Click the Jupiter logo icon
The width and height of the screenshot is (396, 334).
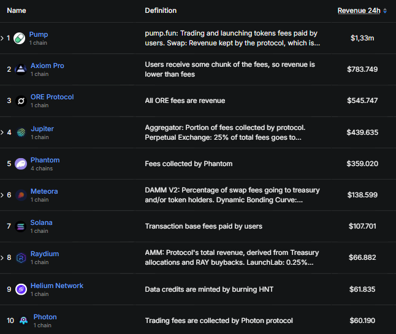tap(20, 132)
